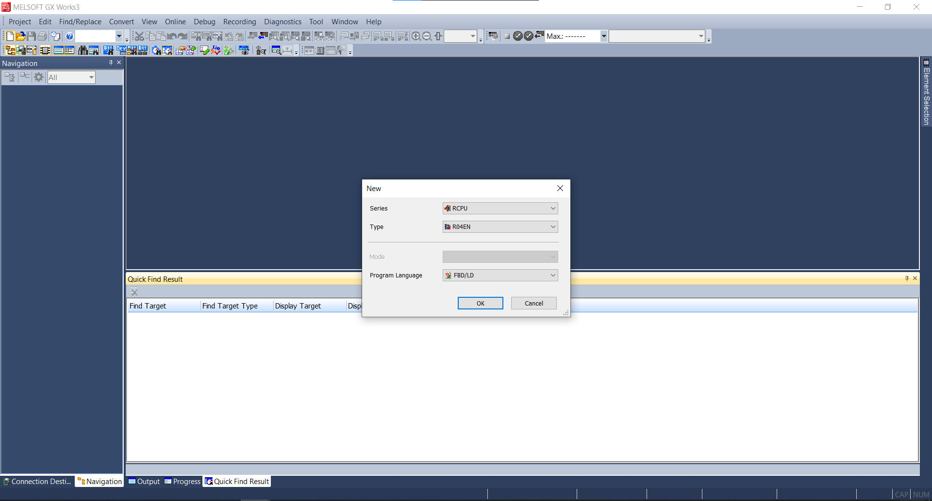Switch to the Progress tab
Viewport: 932px width, 501px height.
(x=182, y=482)
